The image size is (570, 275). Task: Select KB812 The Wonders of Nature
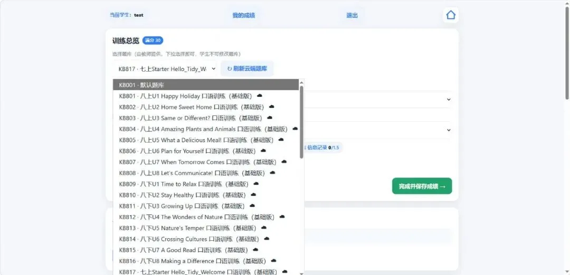[206, 217]
